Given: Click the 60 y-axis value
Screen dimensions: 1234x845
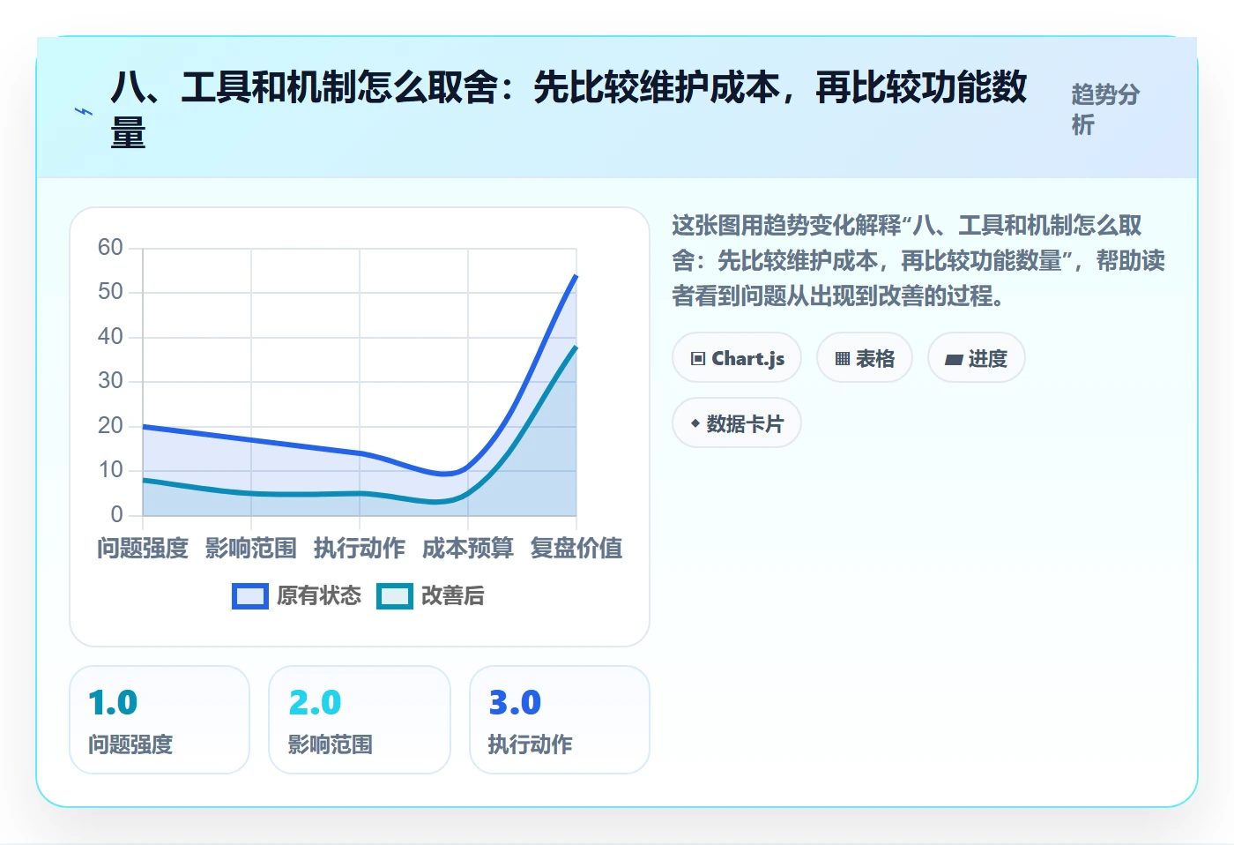Looking at the screenshot, I should (x=110, y=247).
